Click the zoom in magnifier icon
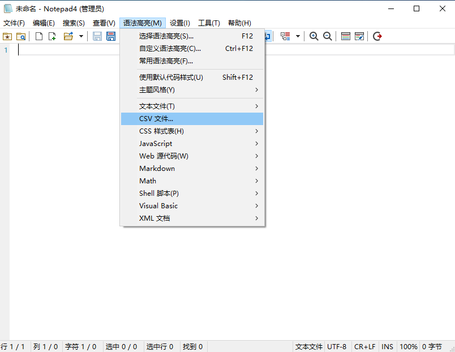Screen dimensions: 455x352 [x=314, y=36]
